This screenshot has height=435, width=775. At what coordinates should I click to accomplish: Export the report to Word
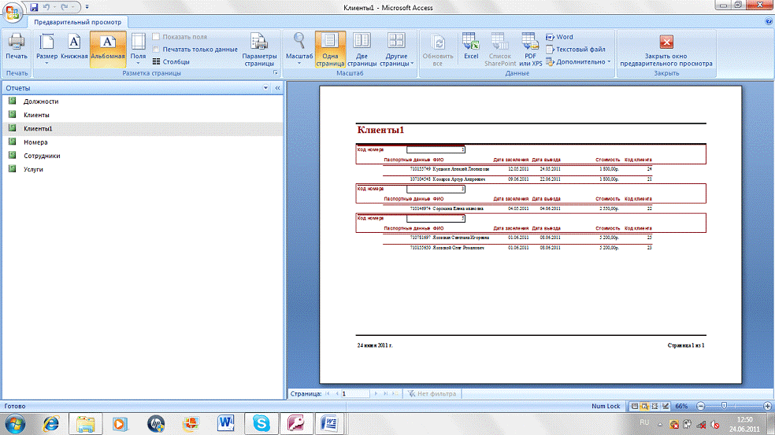[559, 36]
